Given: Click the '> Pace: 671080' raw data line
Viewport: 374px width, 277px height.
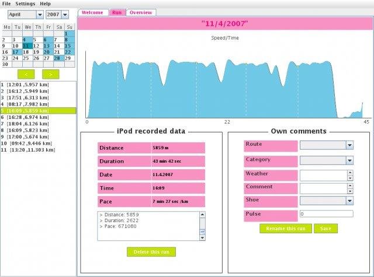Looking at the screenshot, I should [118, 226].
